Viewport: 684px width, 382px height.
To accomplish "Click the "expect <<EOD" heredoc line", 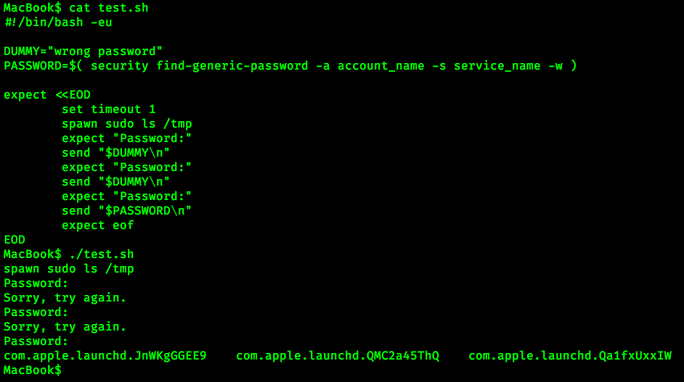I will click(x=47, y=95).
